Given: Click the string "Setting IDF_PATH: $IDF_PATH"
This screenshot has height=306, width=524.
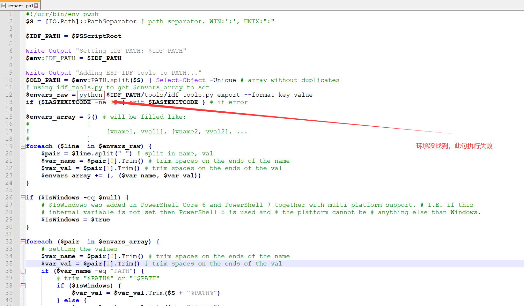Looking at the screenshot, I should click(131, 51).
